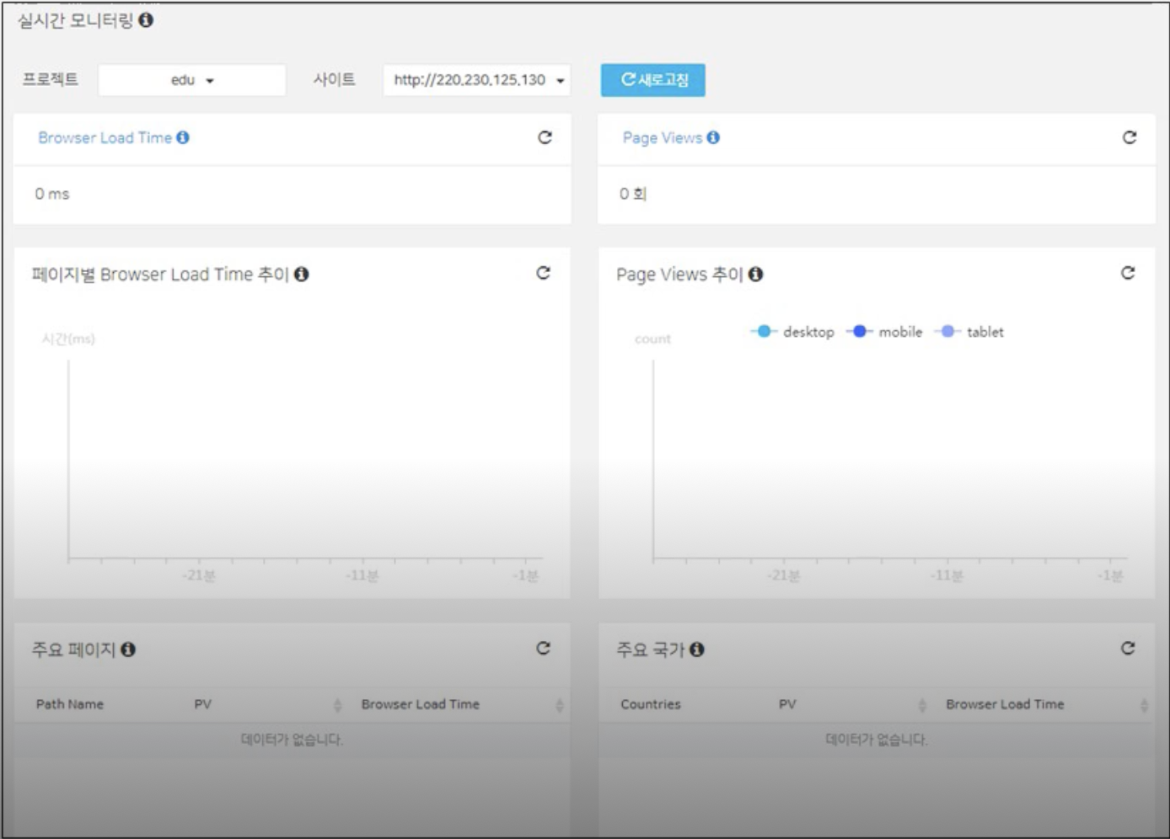Click the 새로고침 button
The height and width of the screenshot is (839, 1170).
tap(653, 80)
